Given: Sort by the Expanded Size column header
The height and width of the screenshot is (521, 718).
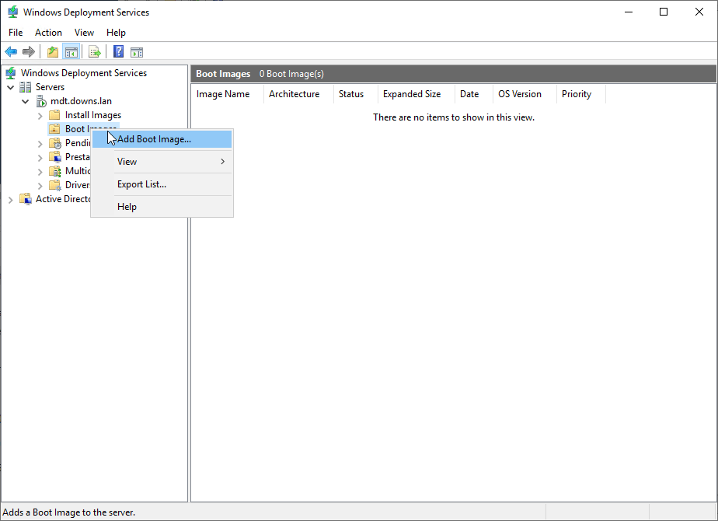Looking at the screenshot, I should [411, 94].
